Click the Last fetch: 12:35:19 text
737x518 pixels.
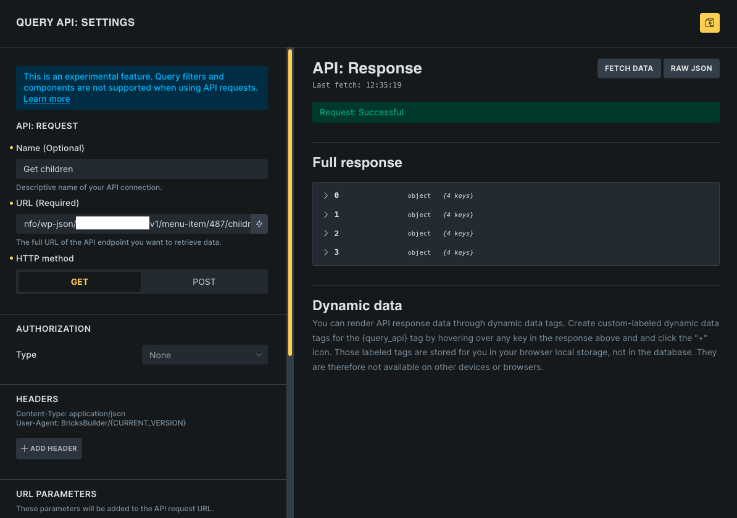(x=357, y=85)
